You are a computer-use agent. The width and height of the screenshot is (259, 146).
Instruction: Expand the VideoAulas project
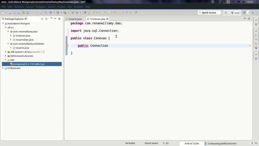3,68
